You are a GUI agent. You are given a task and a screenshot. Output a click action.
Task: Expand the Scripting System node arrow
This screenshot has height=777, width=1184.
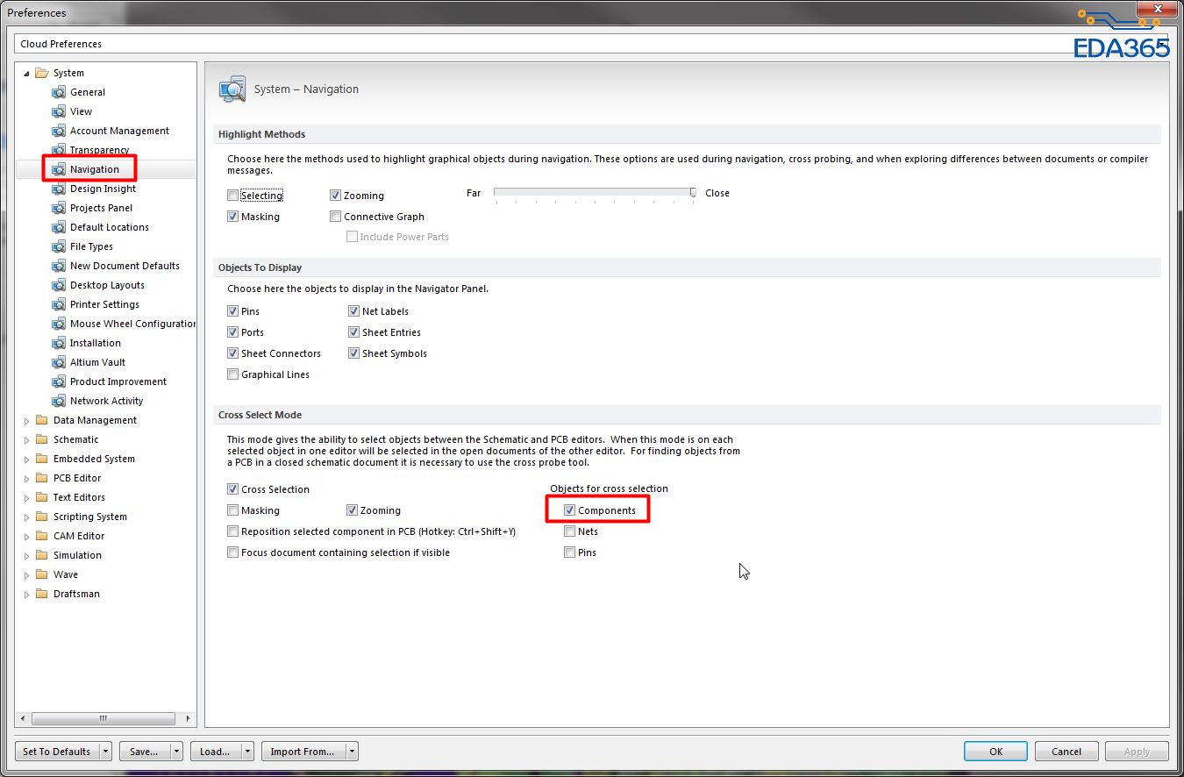(x=27, y=517)
